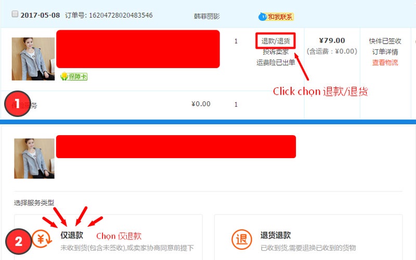Viewport: 416px width, 260px height.
Task: Choose the 仅退款 refund only option
Action: coord(72,235)
